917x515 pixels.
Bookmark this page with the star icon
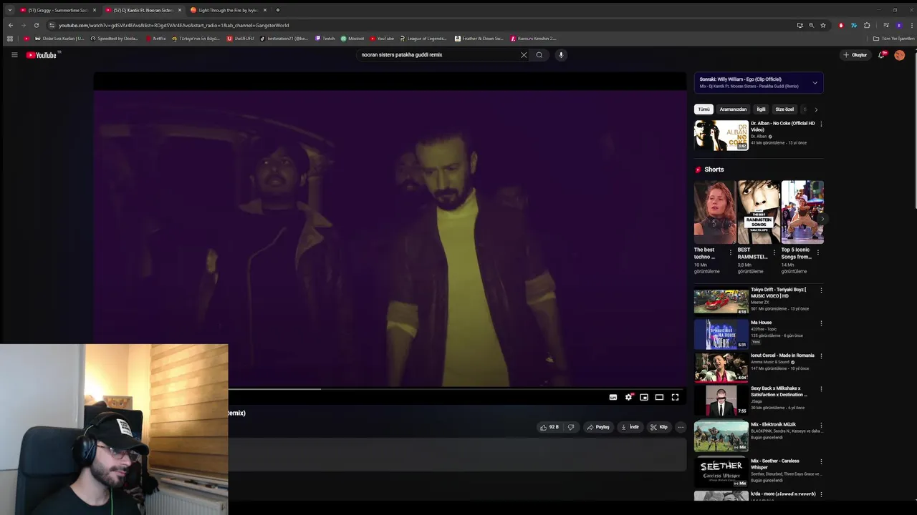[x=823, y=25]
